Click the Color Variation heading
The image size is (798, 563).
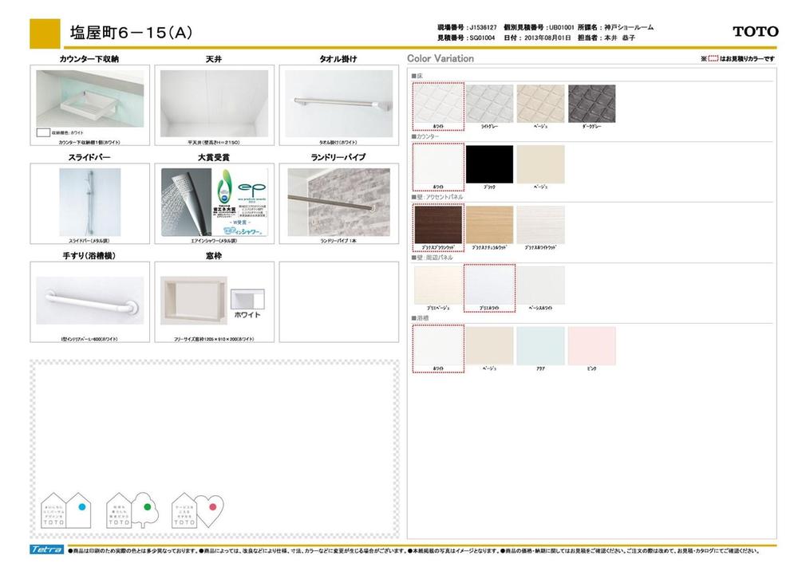pos(440,59)
